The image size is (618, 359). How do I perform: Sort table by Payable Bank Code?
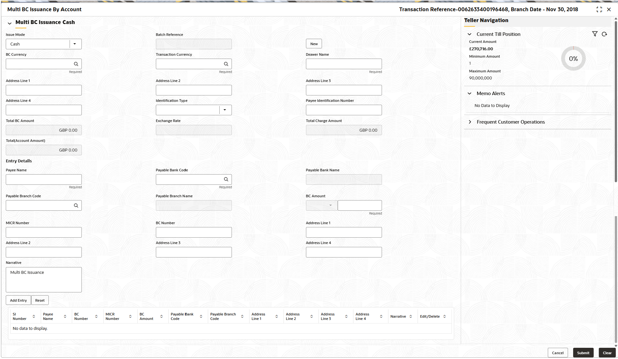[201, 316]
